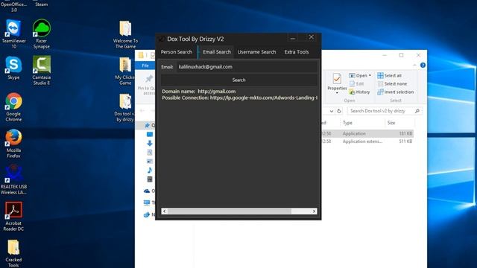Open Explorer help icon
The image size is (477, 268).
(423, 66)
